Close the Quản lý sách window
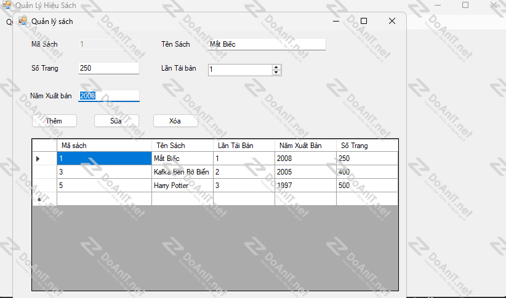Screen dimensions: 506x298 (x=392, y=21)
